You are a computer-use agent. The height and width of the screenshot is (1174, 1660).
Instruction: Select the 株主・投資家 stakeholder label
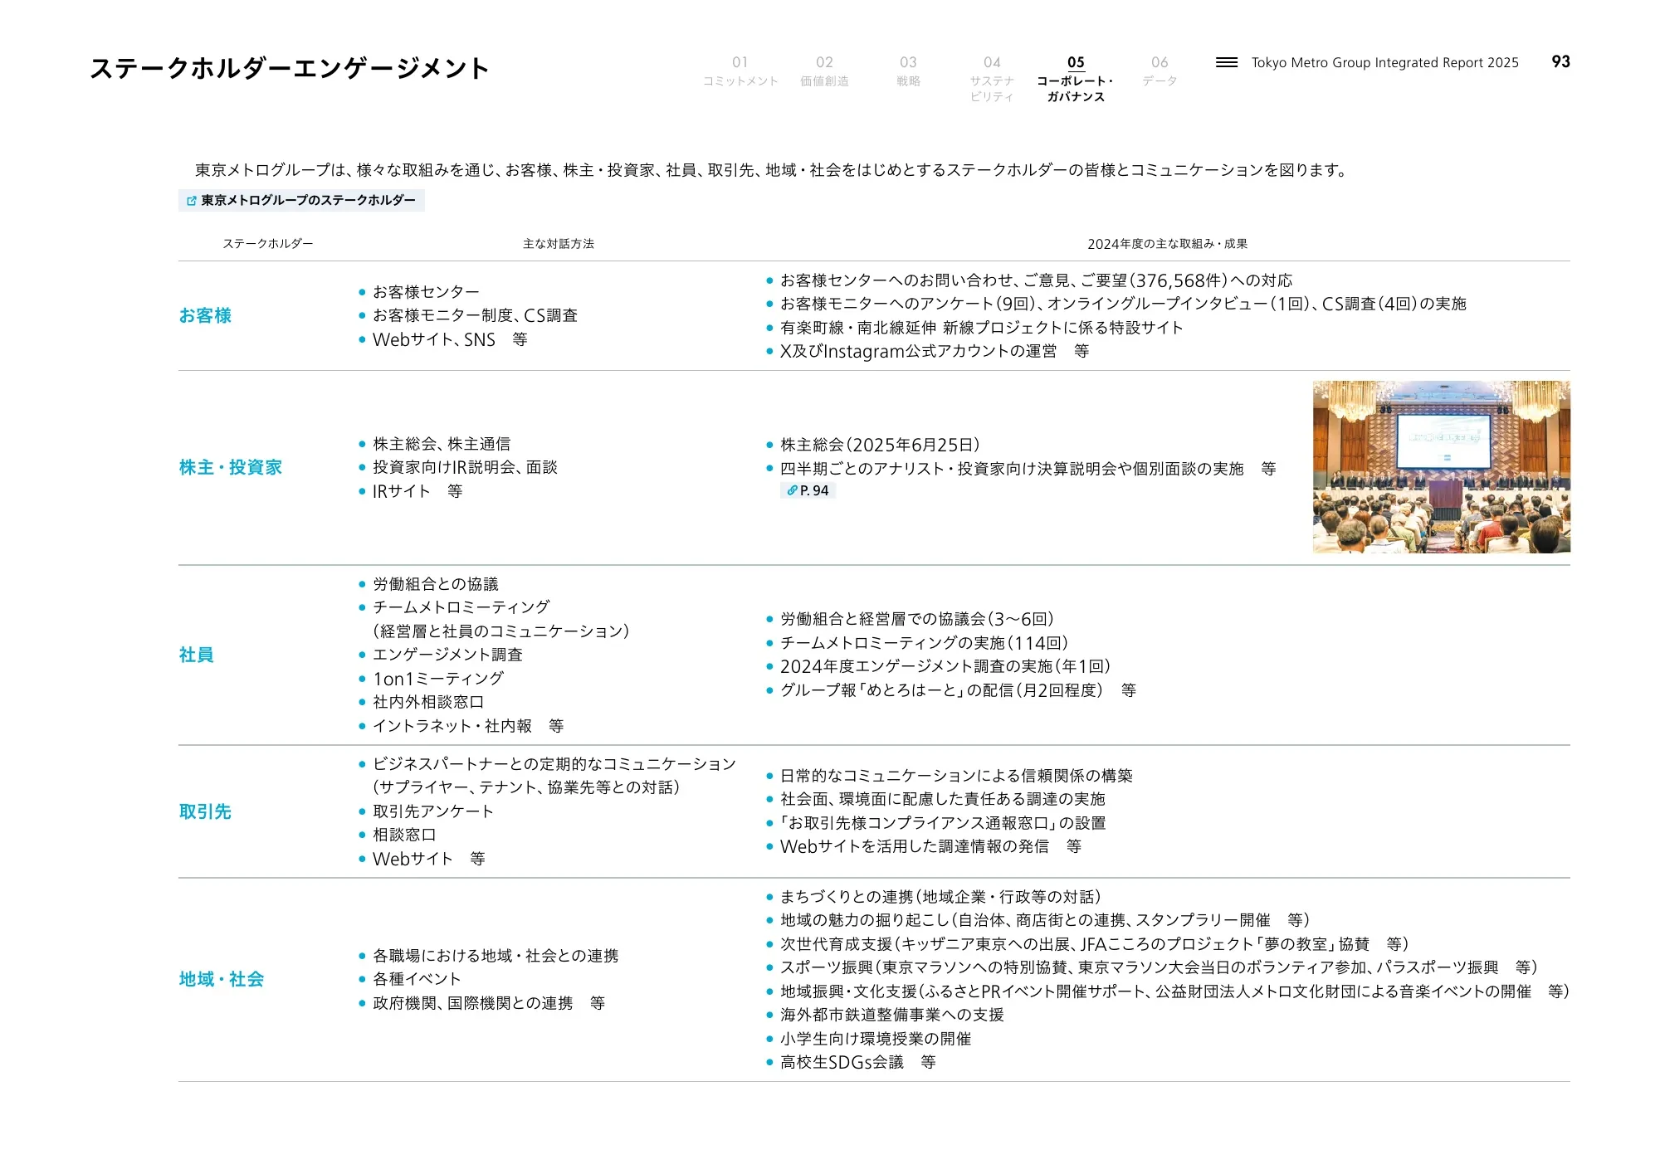(231, 467)
